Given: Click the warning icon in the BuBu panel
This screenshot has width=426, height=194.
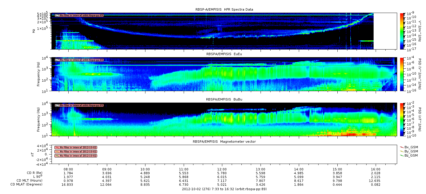Looking at the screenshot, I should tap(57, 105).
